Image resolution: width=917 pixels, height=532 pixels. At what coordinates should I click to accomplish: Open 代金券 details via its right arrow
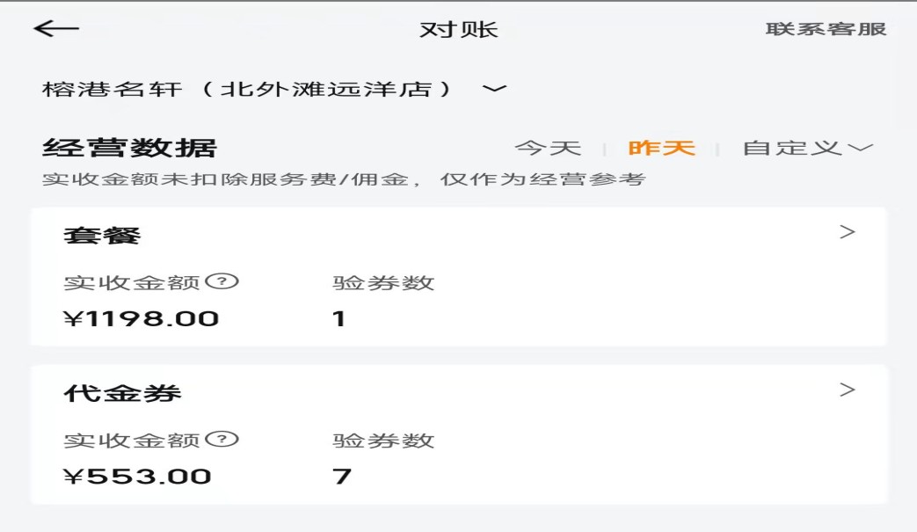847,390
